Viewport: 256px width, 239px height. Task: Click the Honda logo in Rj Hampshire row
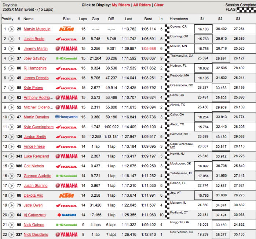pyautogui.click(x=66, y=68)
